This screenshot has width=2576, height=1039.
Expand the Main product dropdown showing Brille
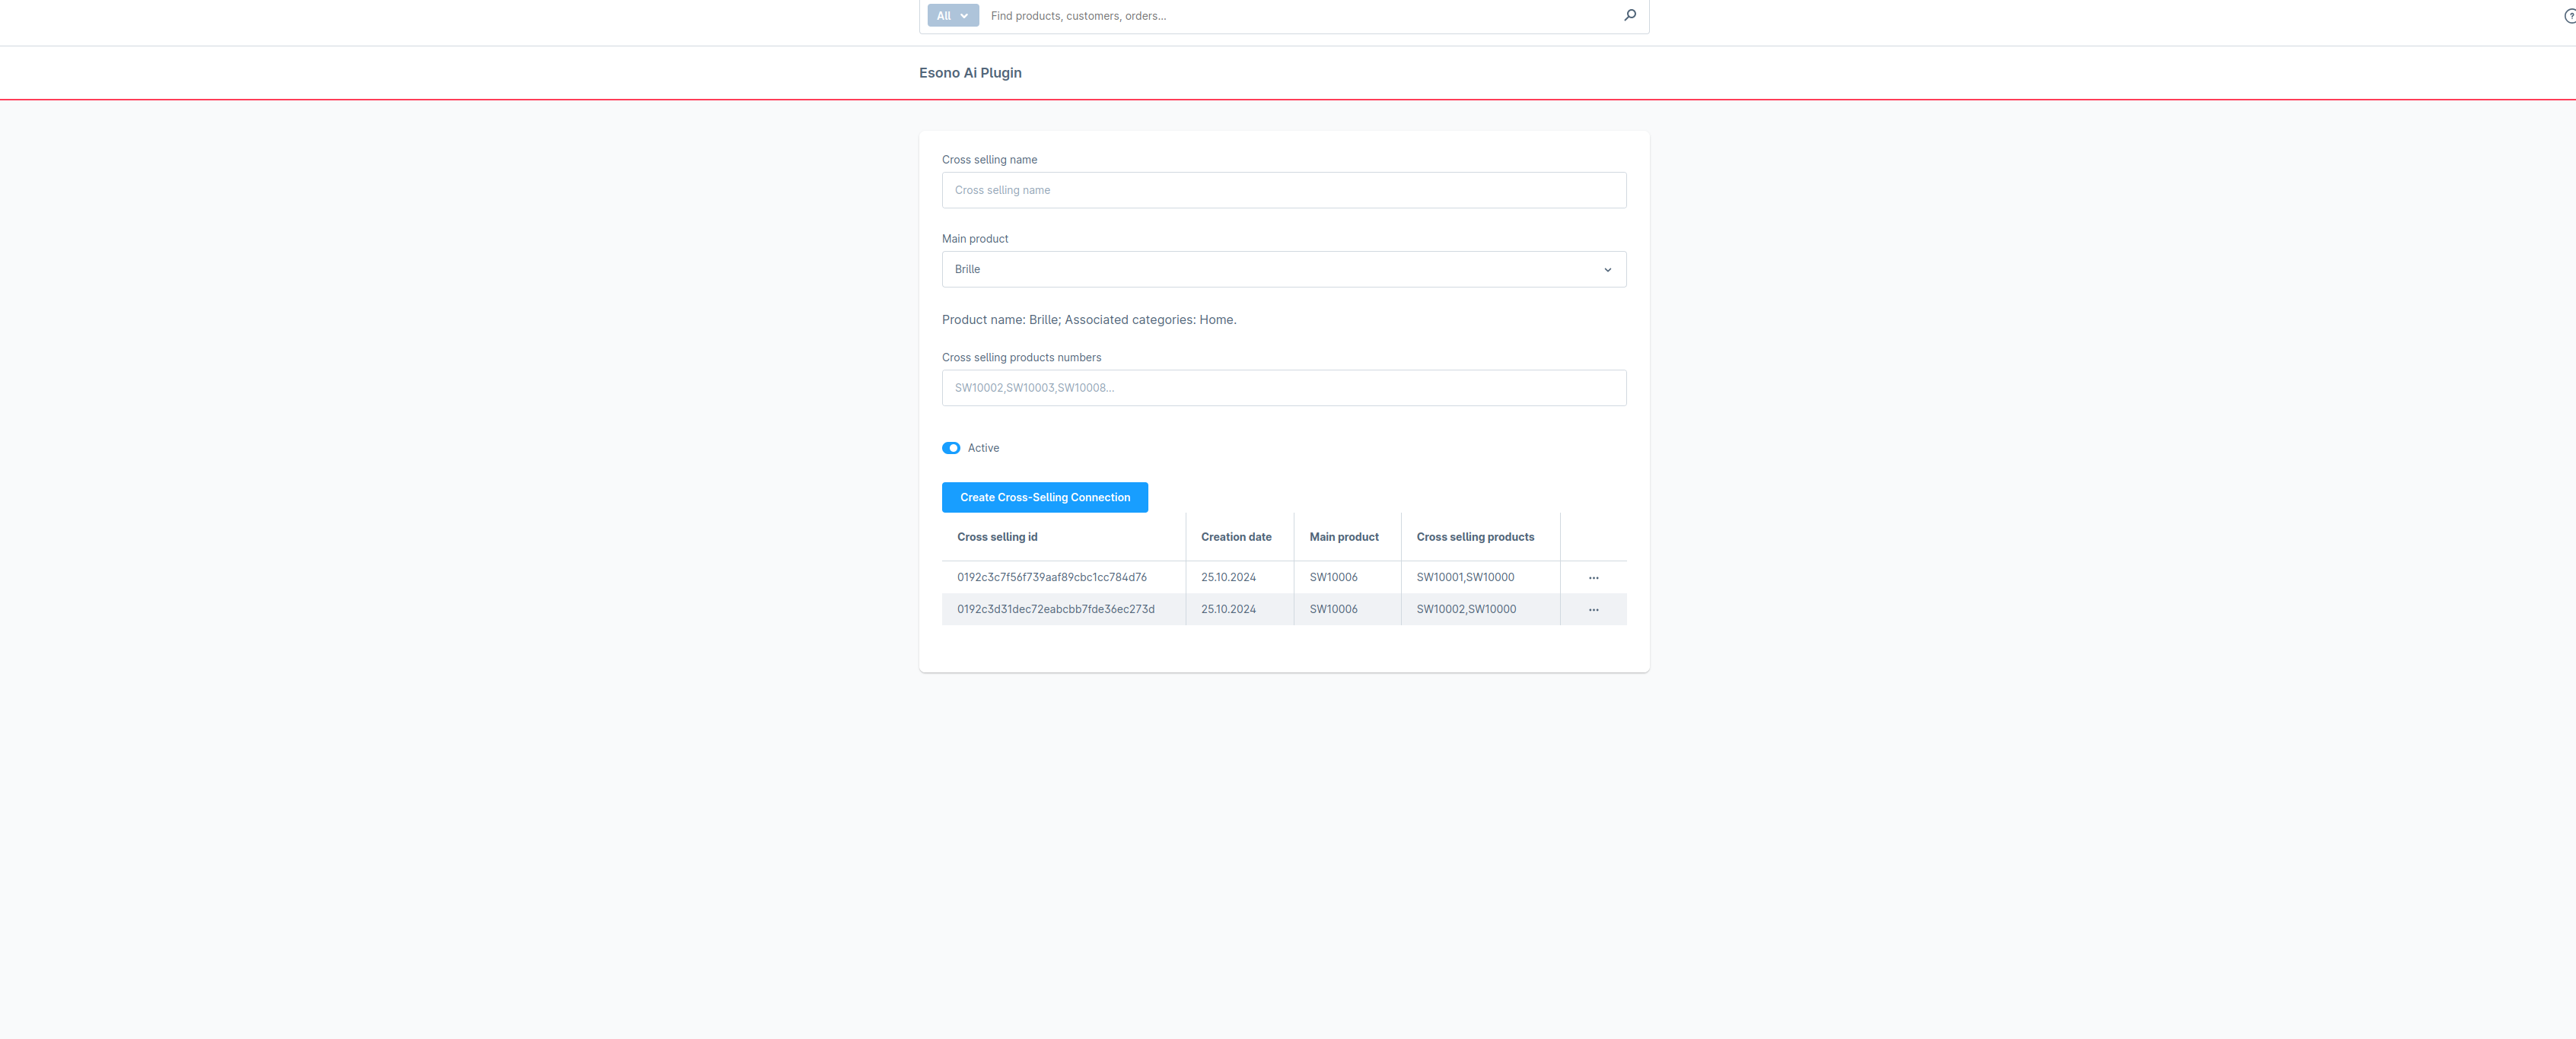[x=1284, y=270]
